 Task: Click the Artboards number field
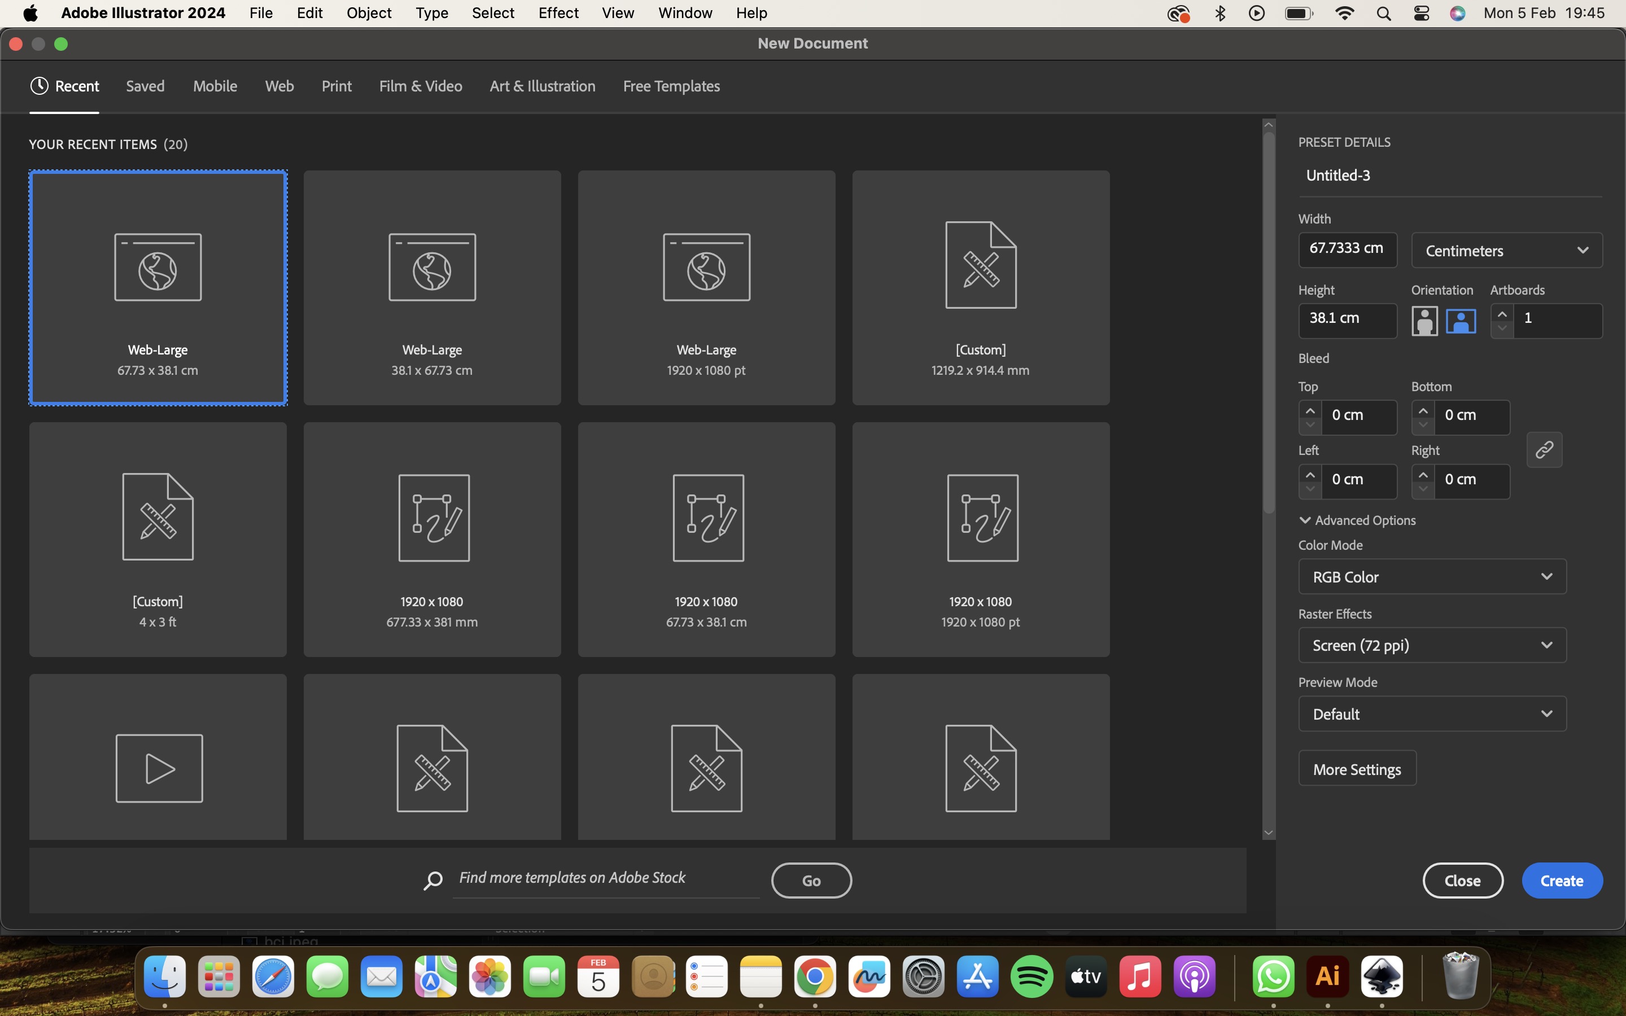[x=1558, y=320]
